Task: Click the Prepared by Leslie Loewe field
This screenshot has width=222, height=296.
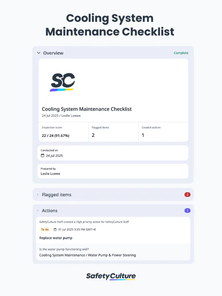Action: (x=113, y=171)
